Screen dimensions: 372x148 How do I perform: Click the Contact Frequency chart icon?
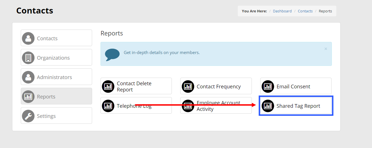[x=188, y=86]
